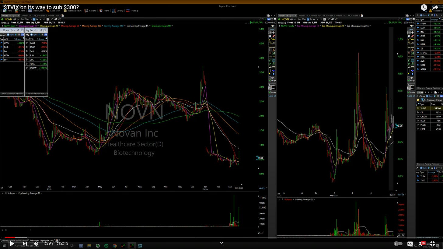Viewport: 443px width, 249px height.
Task: Skip to the next video
Action: coord(25,244)
